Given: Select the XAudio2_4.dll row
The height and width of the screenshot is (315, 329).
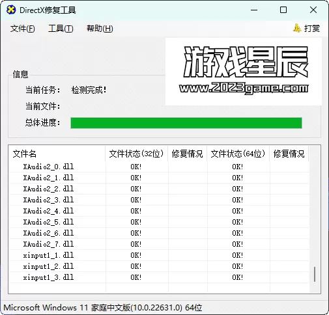Looking at the screenshot, I should [159, 211].
